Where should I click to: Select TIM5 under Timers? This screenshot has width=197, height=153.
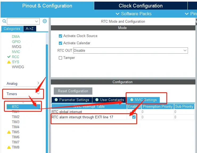(x=16, y=132)
